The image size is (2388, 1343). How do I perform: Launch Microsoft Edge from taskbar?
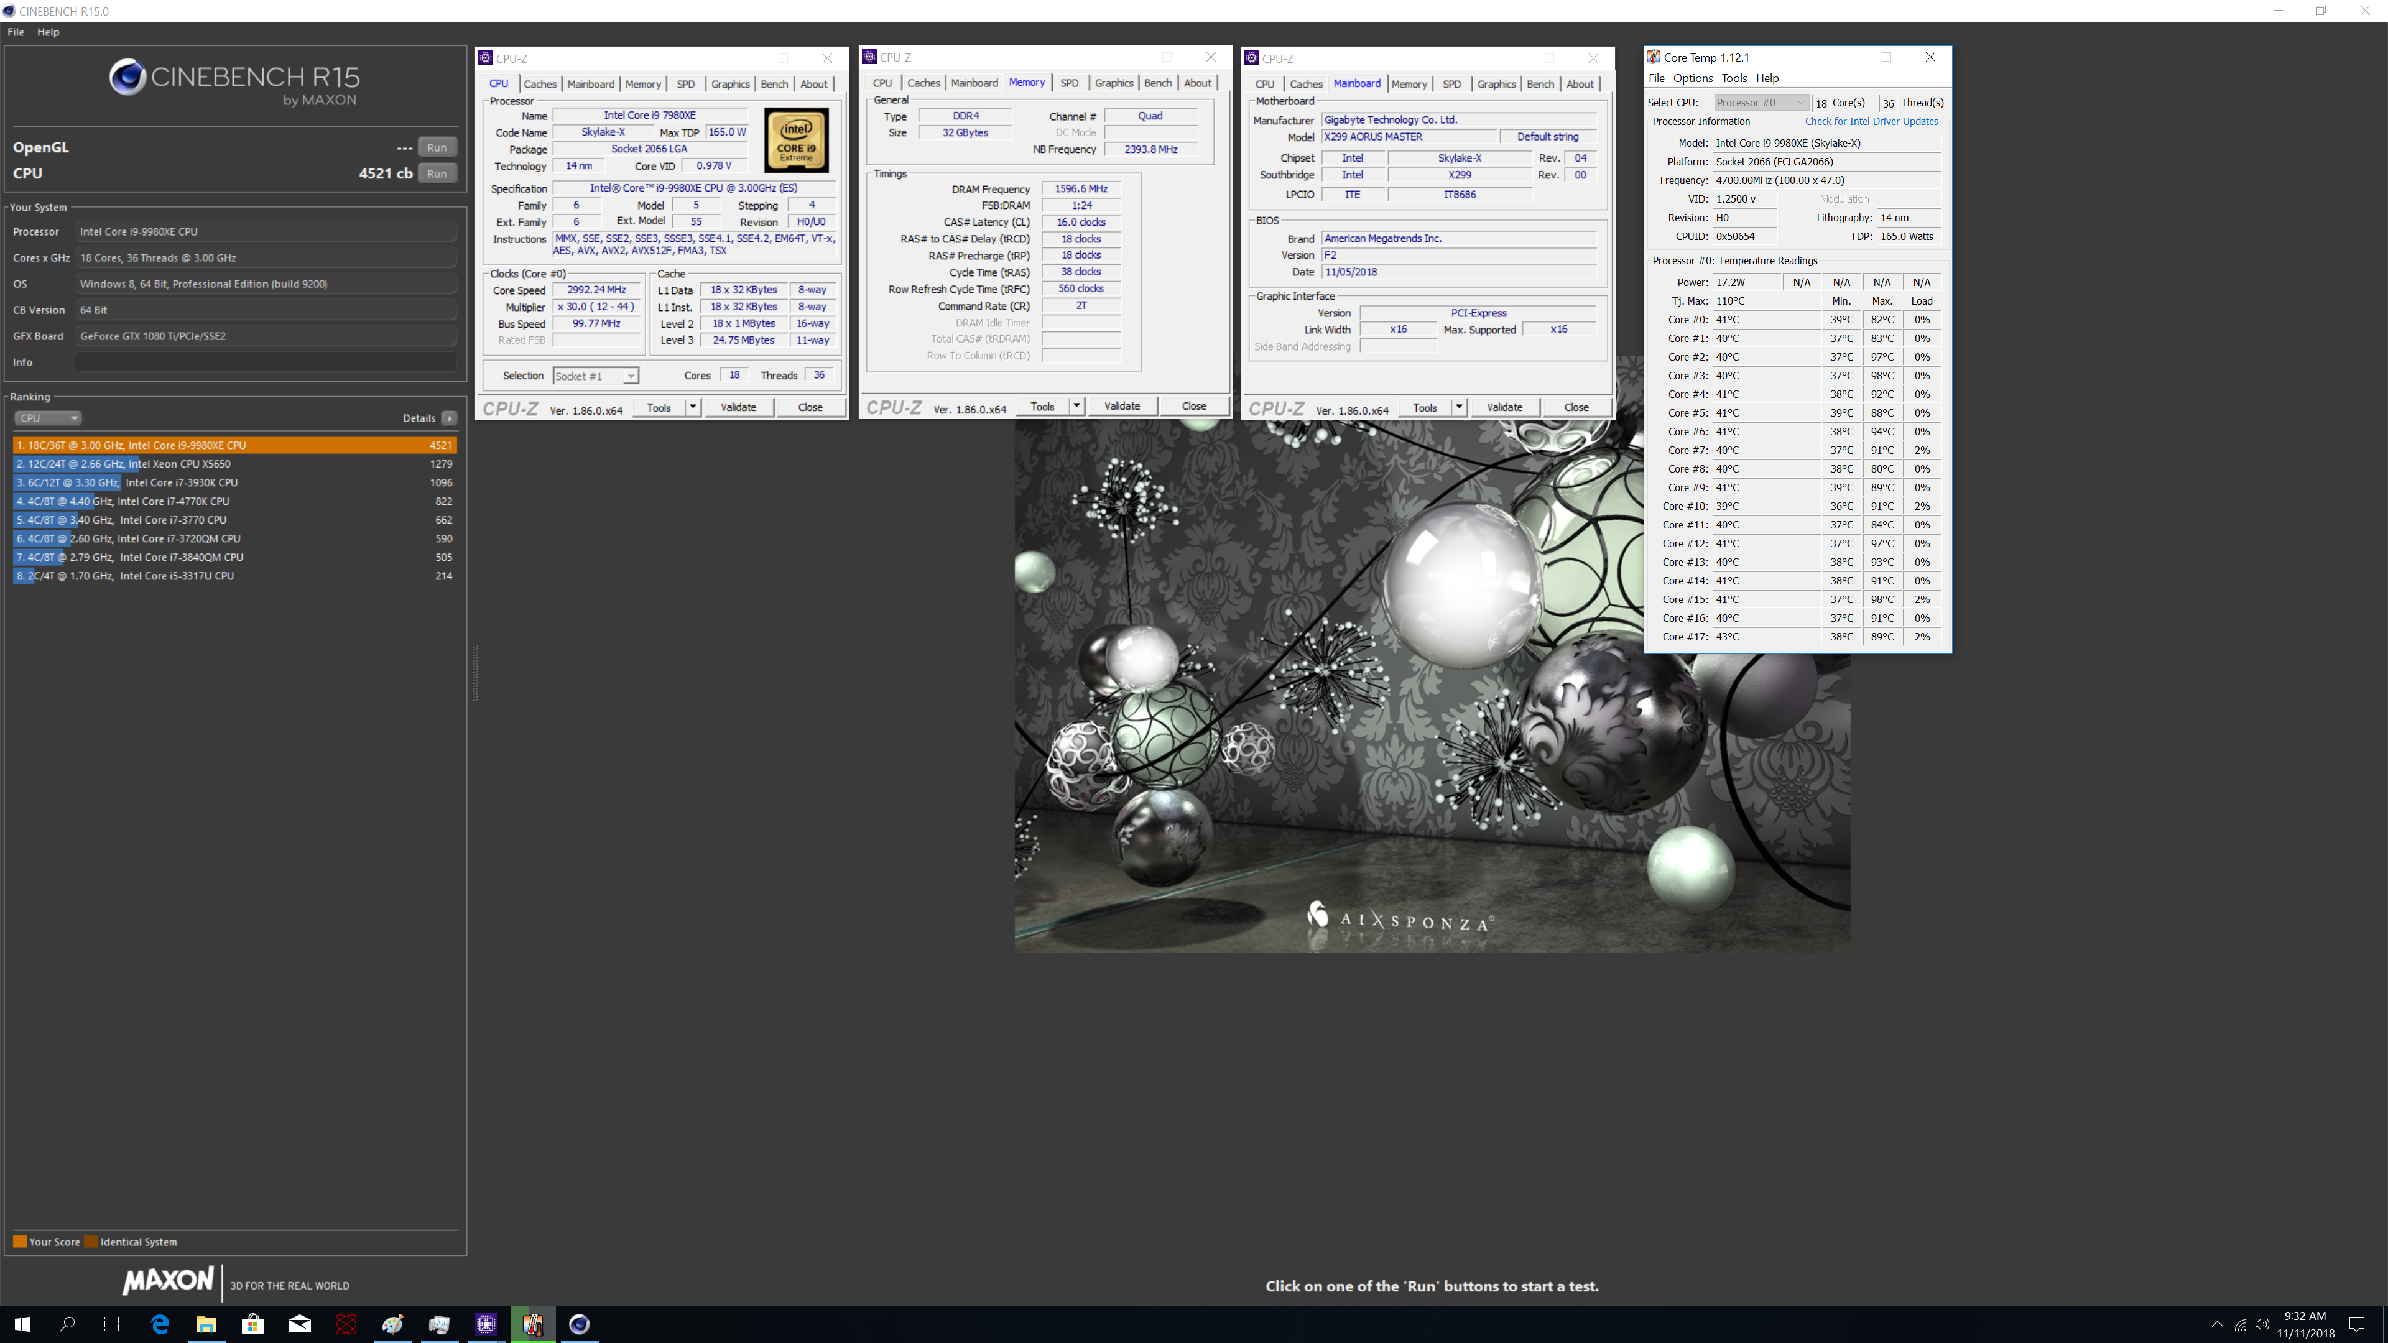click(159, 1324)
